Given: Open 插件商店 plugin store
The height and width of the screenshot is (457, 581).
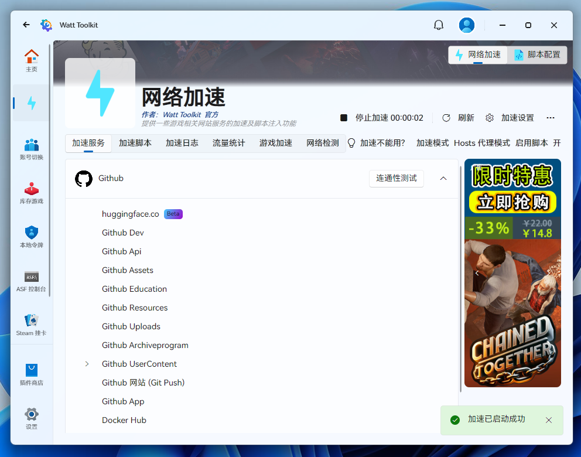Looking at the screenshot, I should [32, 375].
